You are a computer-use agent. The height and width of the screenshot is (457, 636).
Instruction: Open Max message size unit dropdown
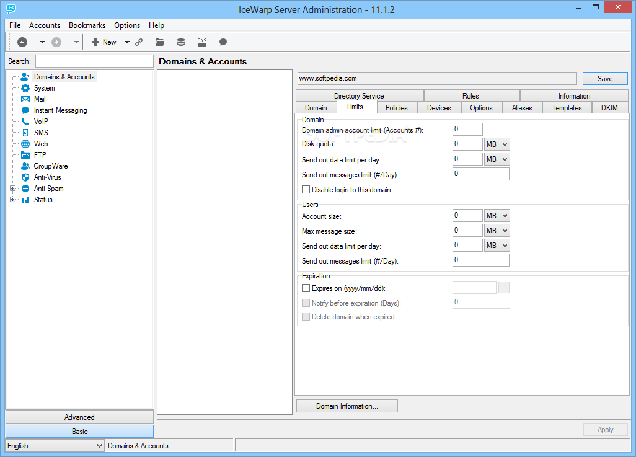(x=497, y=231)
